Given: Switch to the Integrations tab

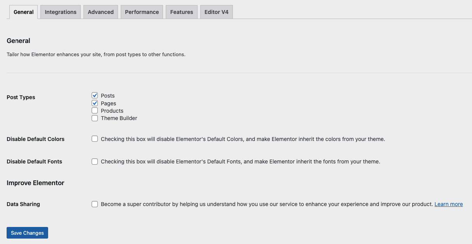Looking at the screenshot, I should point(61,12).
